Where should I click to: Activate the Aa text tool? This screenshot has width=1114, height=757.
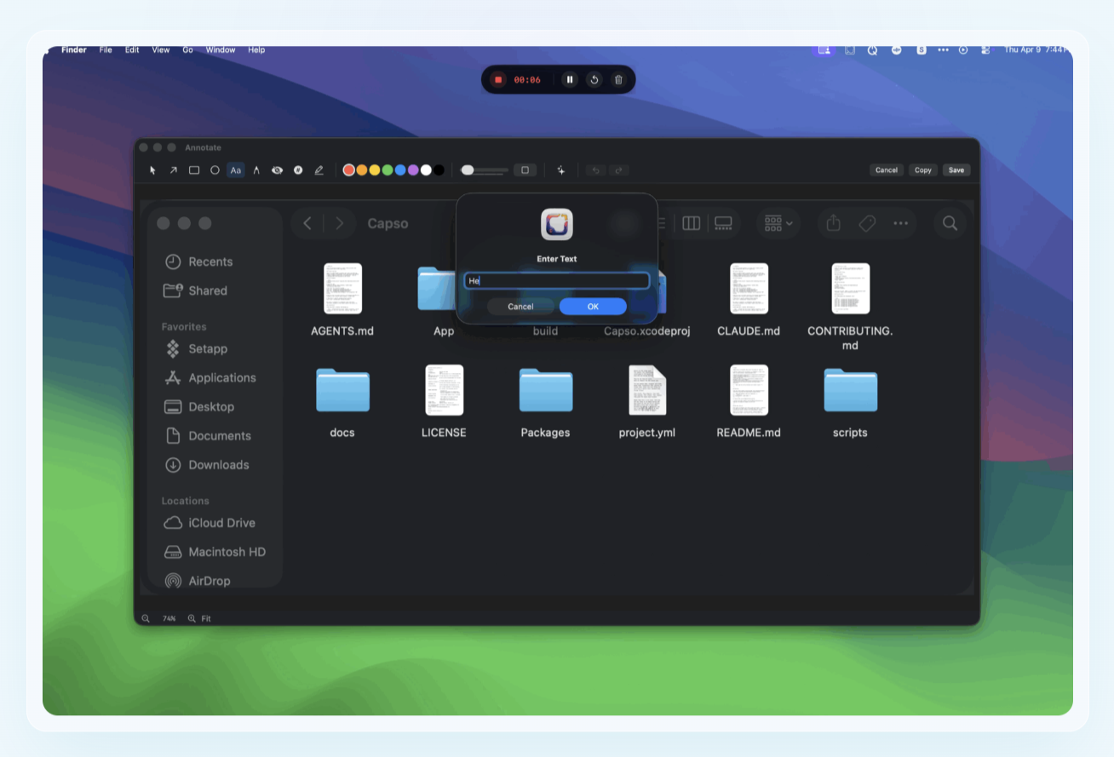pyautogui.click(x=236, y=170)
